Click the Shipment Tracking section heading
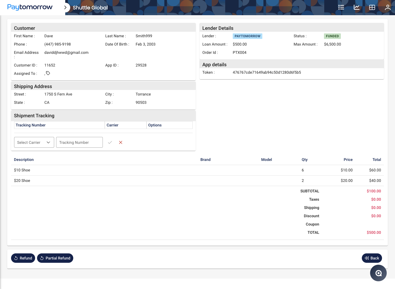Viewport: 395px width, 289px height. click(x=34, y=116)
